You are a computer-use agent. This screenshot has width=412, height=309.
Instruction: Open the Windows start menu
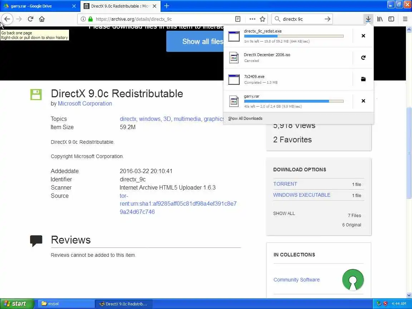pos(16,304)
